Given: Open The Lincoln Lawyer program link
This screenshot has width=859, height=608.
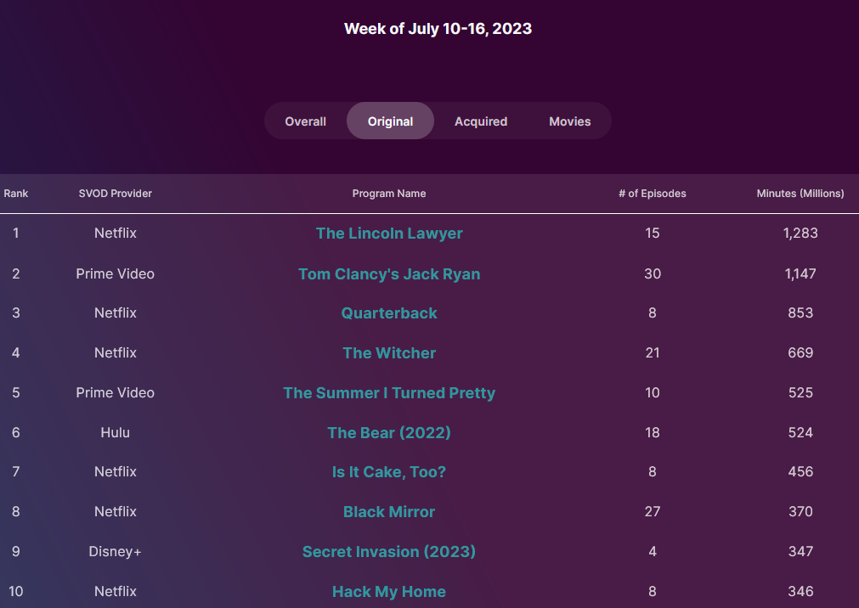Looking at the screenshot, I should [389, 234].
